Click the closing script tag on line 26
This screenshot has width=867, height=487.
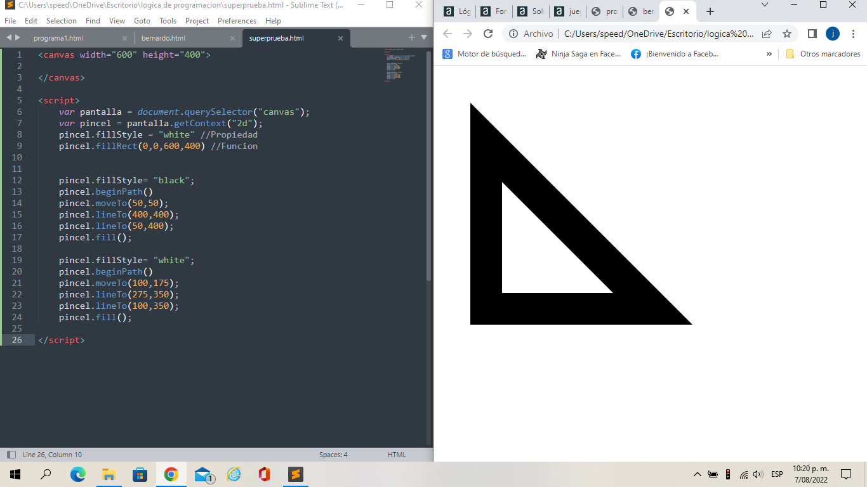click(61, 340)
